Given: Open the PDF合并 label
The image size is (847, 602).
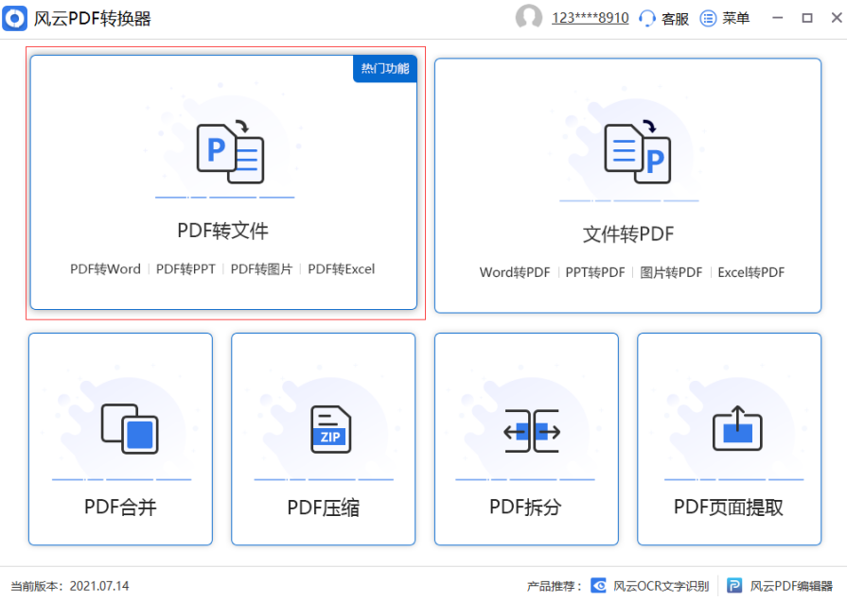Looking at the screenshot, I should [x=120, y=507].
